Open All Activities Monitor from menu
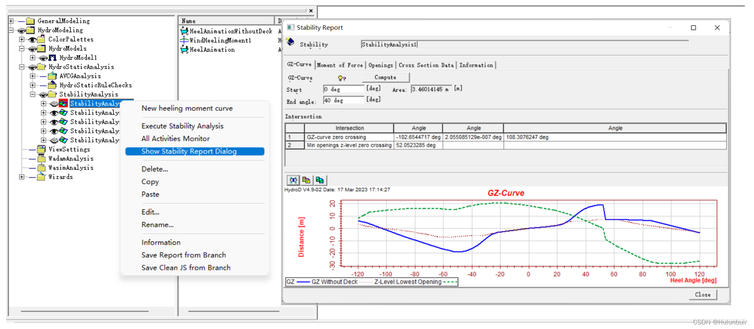Screen dimensions: 754x329 click(176, 139)
